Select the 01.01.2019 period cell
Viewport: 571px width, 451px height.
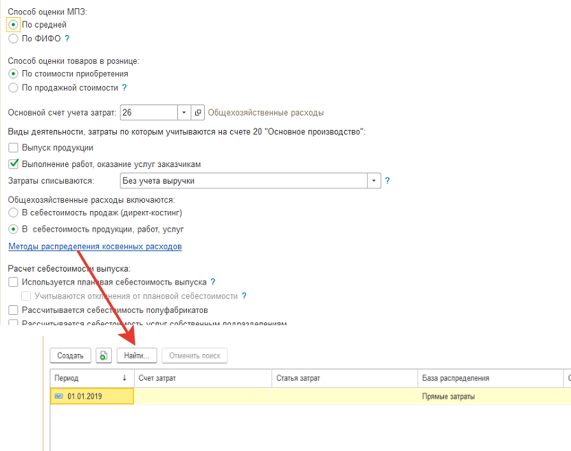pos(92,397)
